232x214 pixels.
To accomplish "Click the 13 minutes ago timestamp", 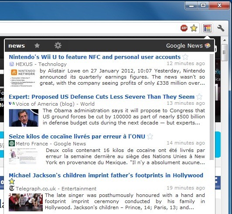I will click(x=186, y=103).
